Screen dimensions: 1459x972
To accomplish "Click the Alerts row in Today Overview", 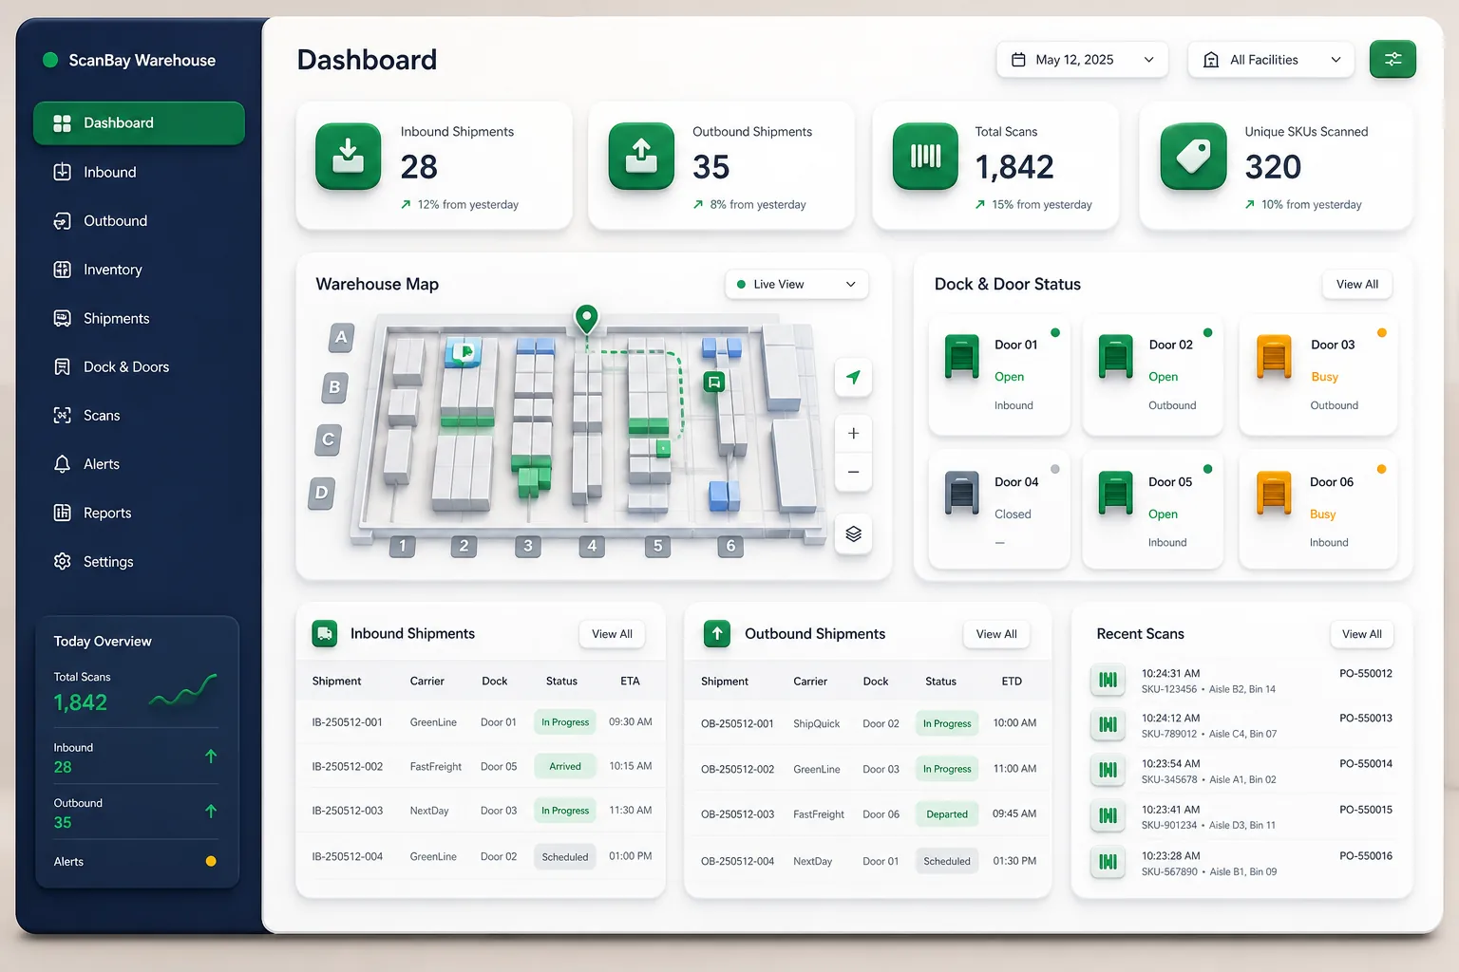I will pyautogui.click(x=136, y=862).
